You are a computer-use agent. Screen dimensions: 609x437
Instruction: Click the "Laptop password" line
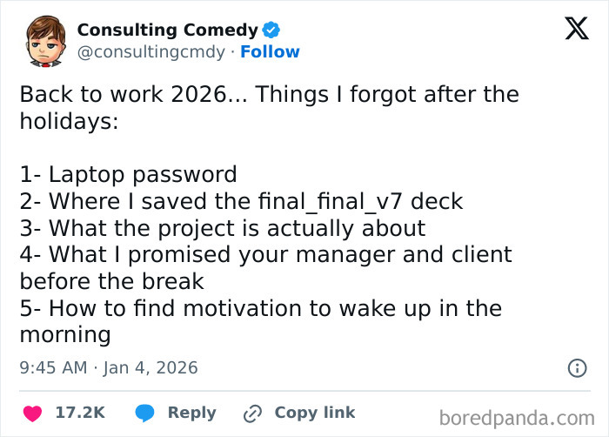tap(128, 174)
